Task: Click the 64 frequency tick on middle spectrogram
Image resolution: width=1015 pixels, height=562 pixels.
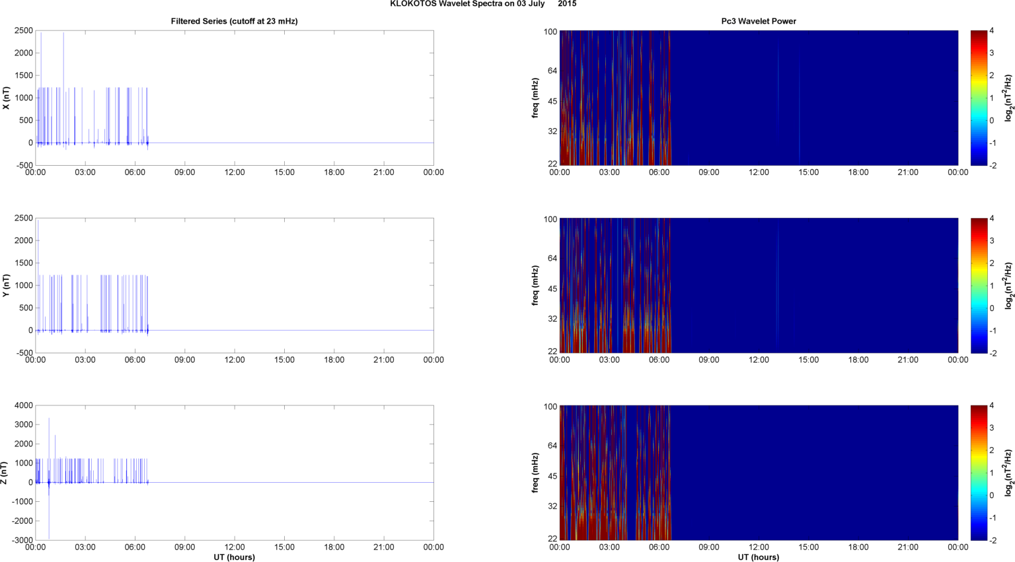Action: point(552,258)
